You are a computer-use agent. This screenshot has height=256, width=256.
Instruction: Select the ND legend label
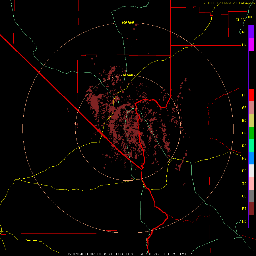coord(244,222)
